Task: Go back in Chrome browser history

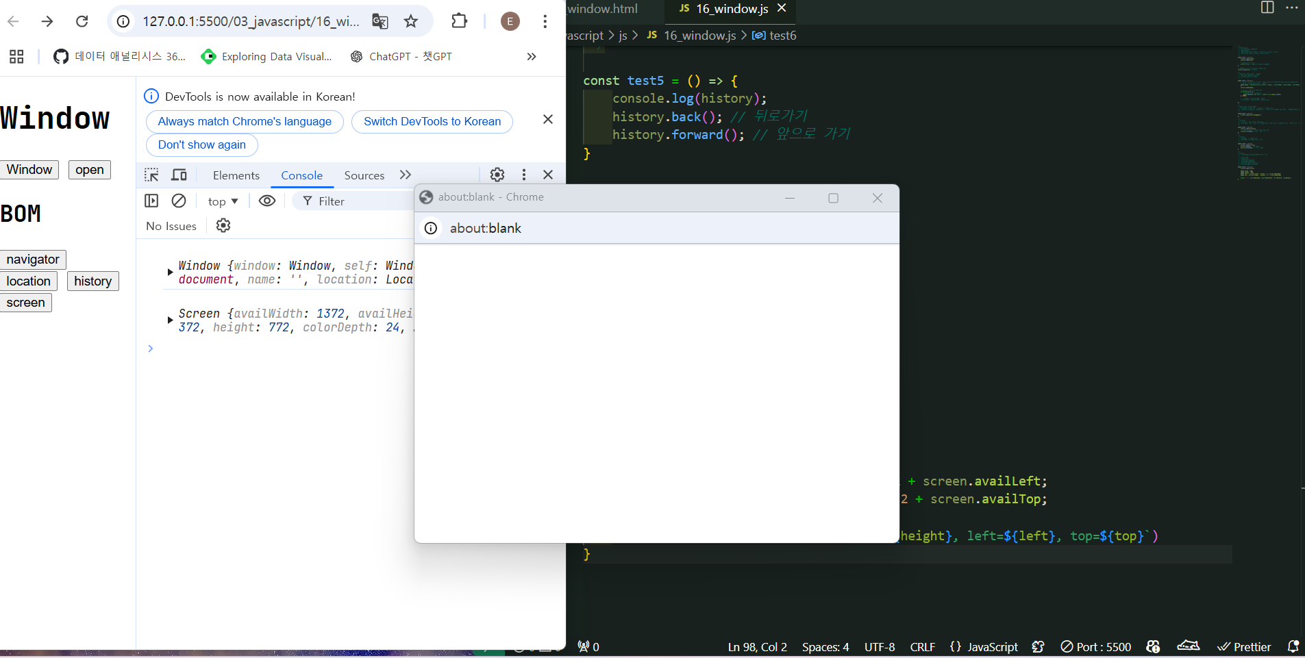Action: (x=13, y=21)
